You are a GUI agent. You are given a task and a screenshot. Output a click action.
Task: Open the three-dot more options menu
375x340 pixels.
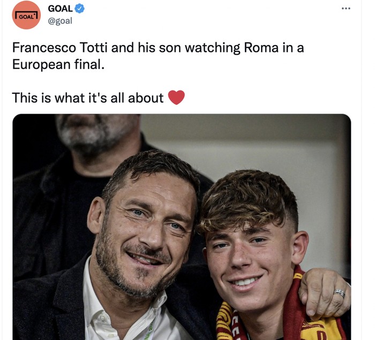pyautogui.click(x=346, y=9)
